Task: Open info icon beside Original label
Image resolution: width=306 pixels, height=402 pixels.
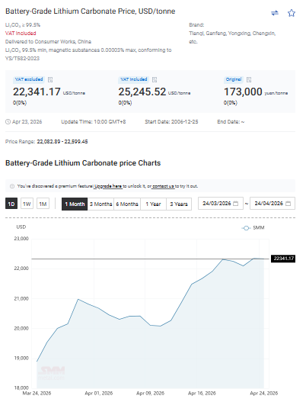Action: pos(249,80)
